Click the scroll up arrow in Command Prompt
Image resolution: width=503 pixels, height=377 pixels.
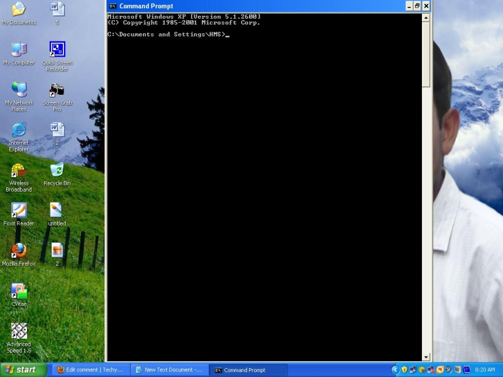coord(426,18)
